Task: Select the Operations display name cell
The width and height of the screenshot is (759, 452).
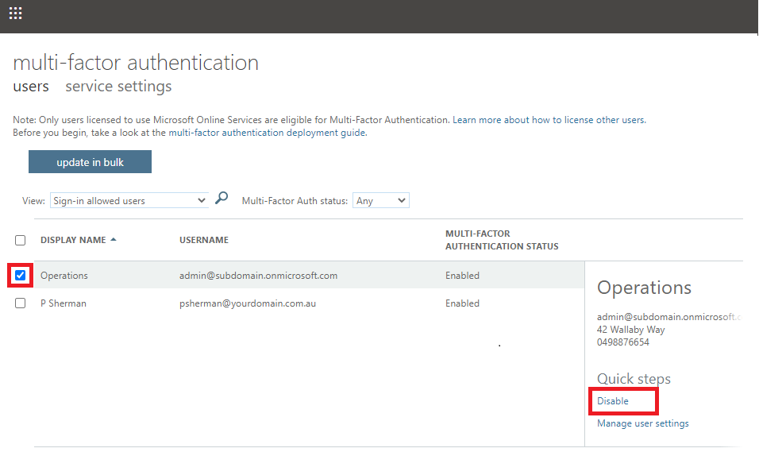Action: point(64,276)
